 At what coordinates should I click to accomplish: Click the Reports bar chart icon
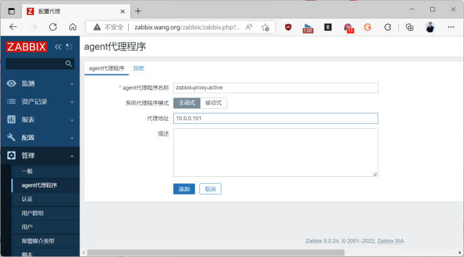coord(11,119)
